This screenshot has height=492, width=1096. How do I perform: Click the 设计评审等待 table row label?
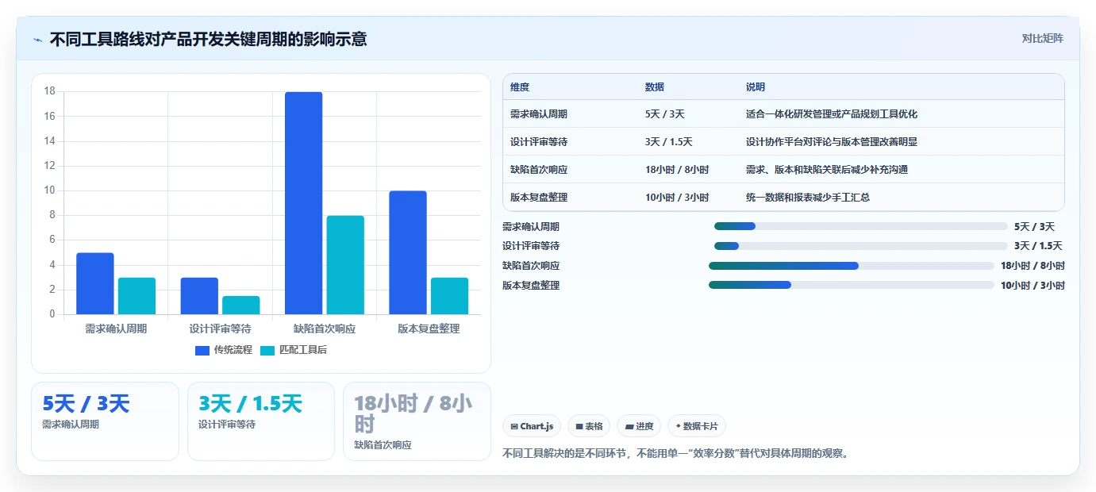tap(539, 142)
